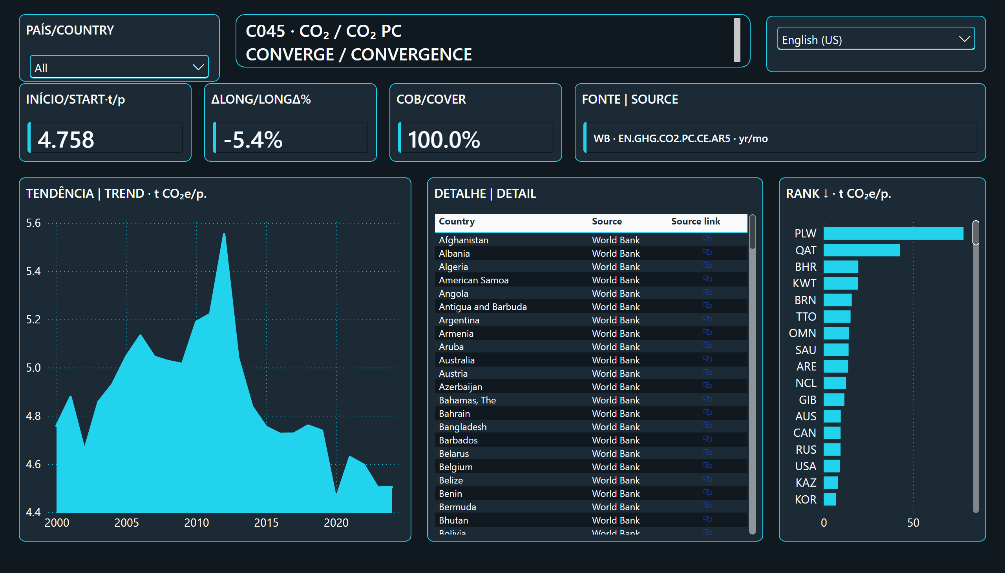Open the Bhutan source link icon

point(707,519)
